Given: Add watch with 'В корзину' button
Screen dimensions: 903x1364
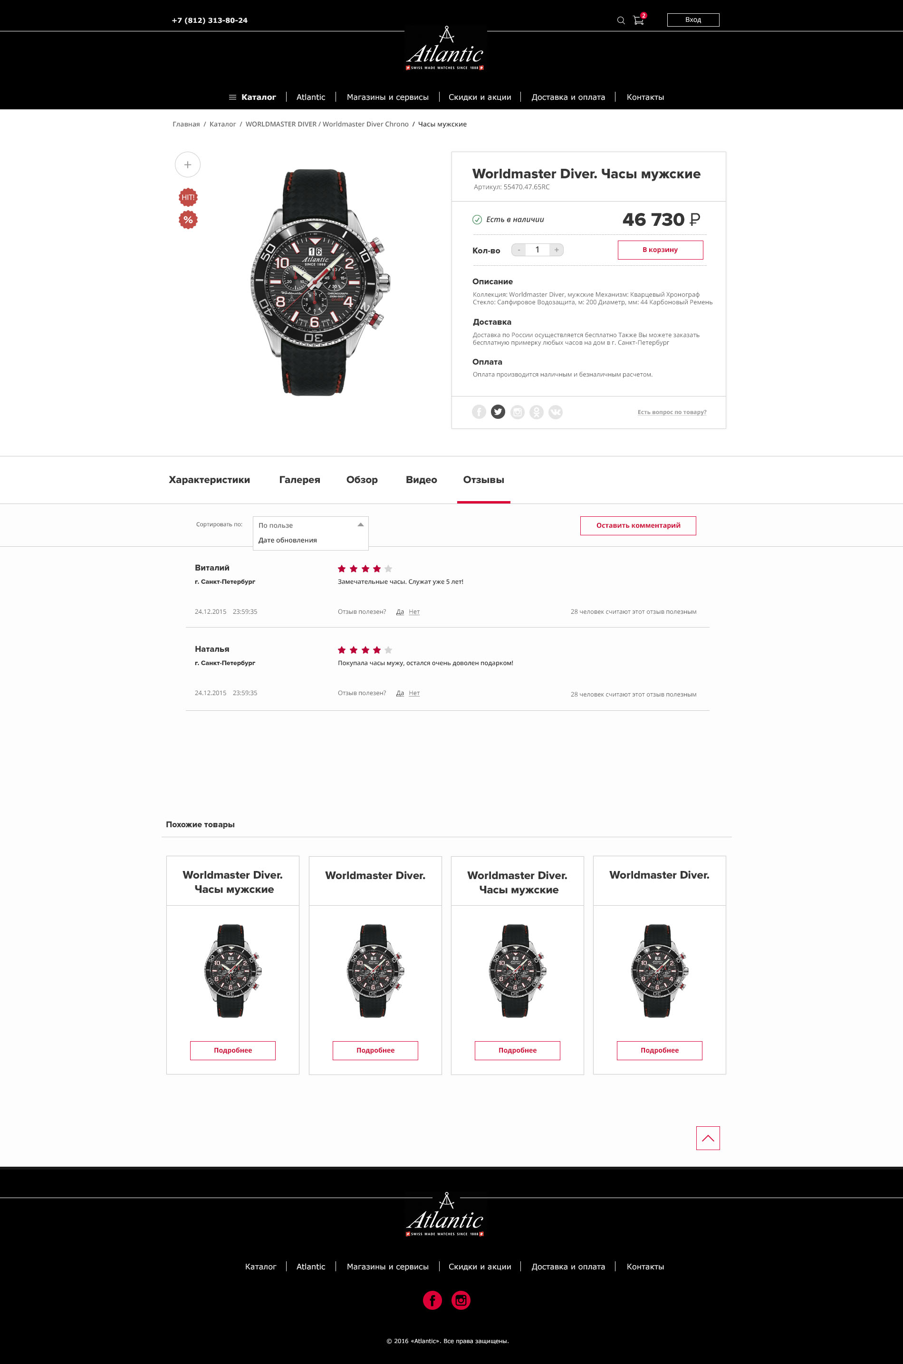Looking at the screenshot, I should pyautogui.click(x=660, y=250).
